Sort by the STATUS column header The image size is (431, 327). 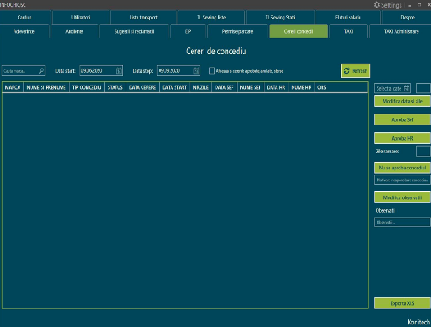coord(115,87)
